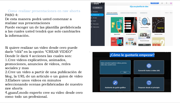
Task: Favorite the DETAIL 1 template star
Action: [x=150, y=45]
